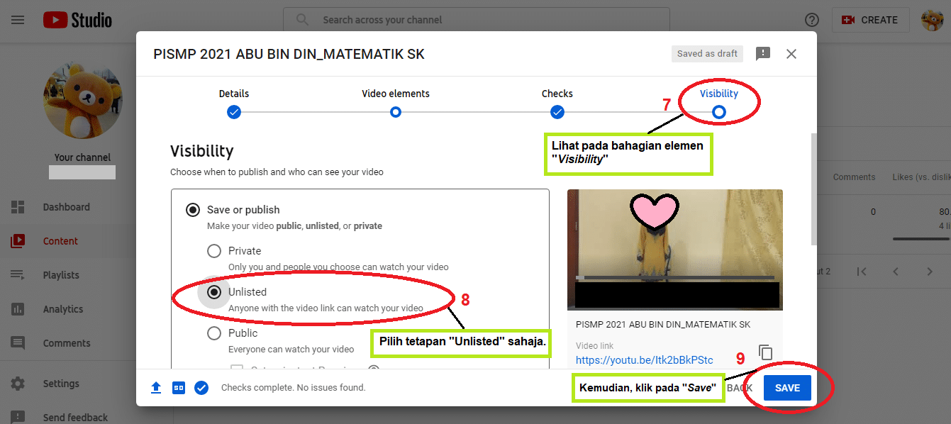This screenshot has width=951, height=424.
Task: Select the Public radio option
Action: tap(214, 333)
